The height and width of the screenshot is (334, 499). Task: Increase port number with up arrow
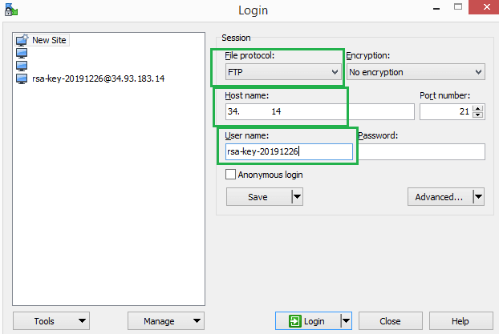[x=477, y=108]
